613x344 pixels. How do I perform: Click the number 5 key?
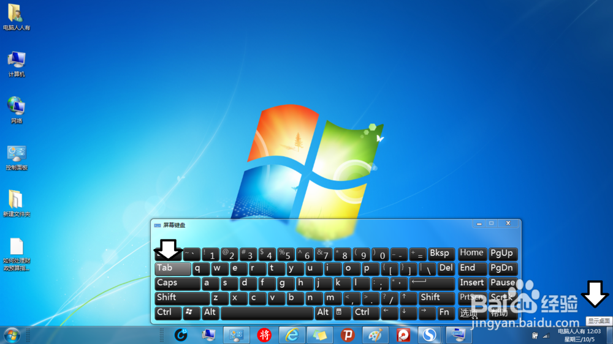pos(286,254)
